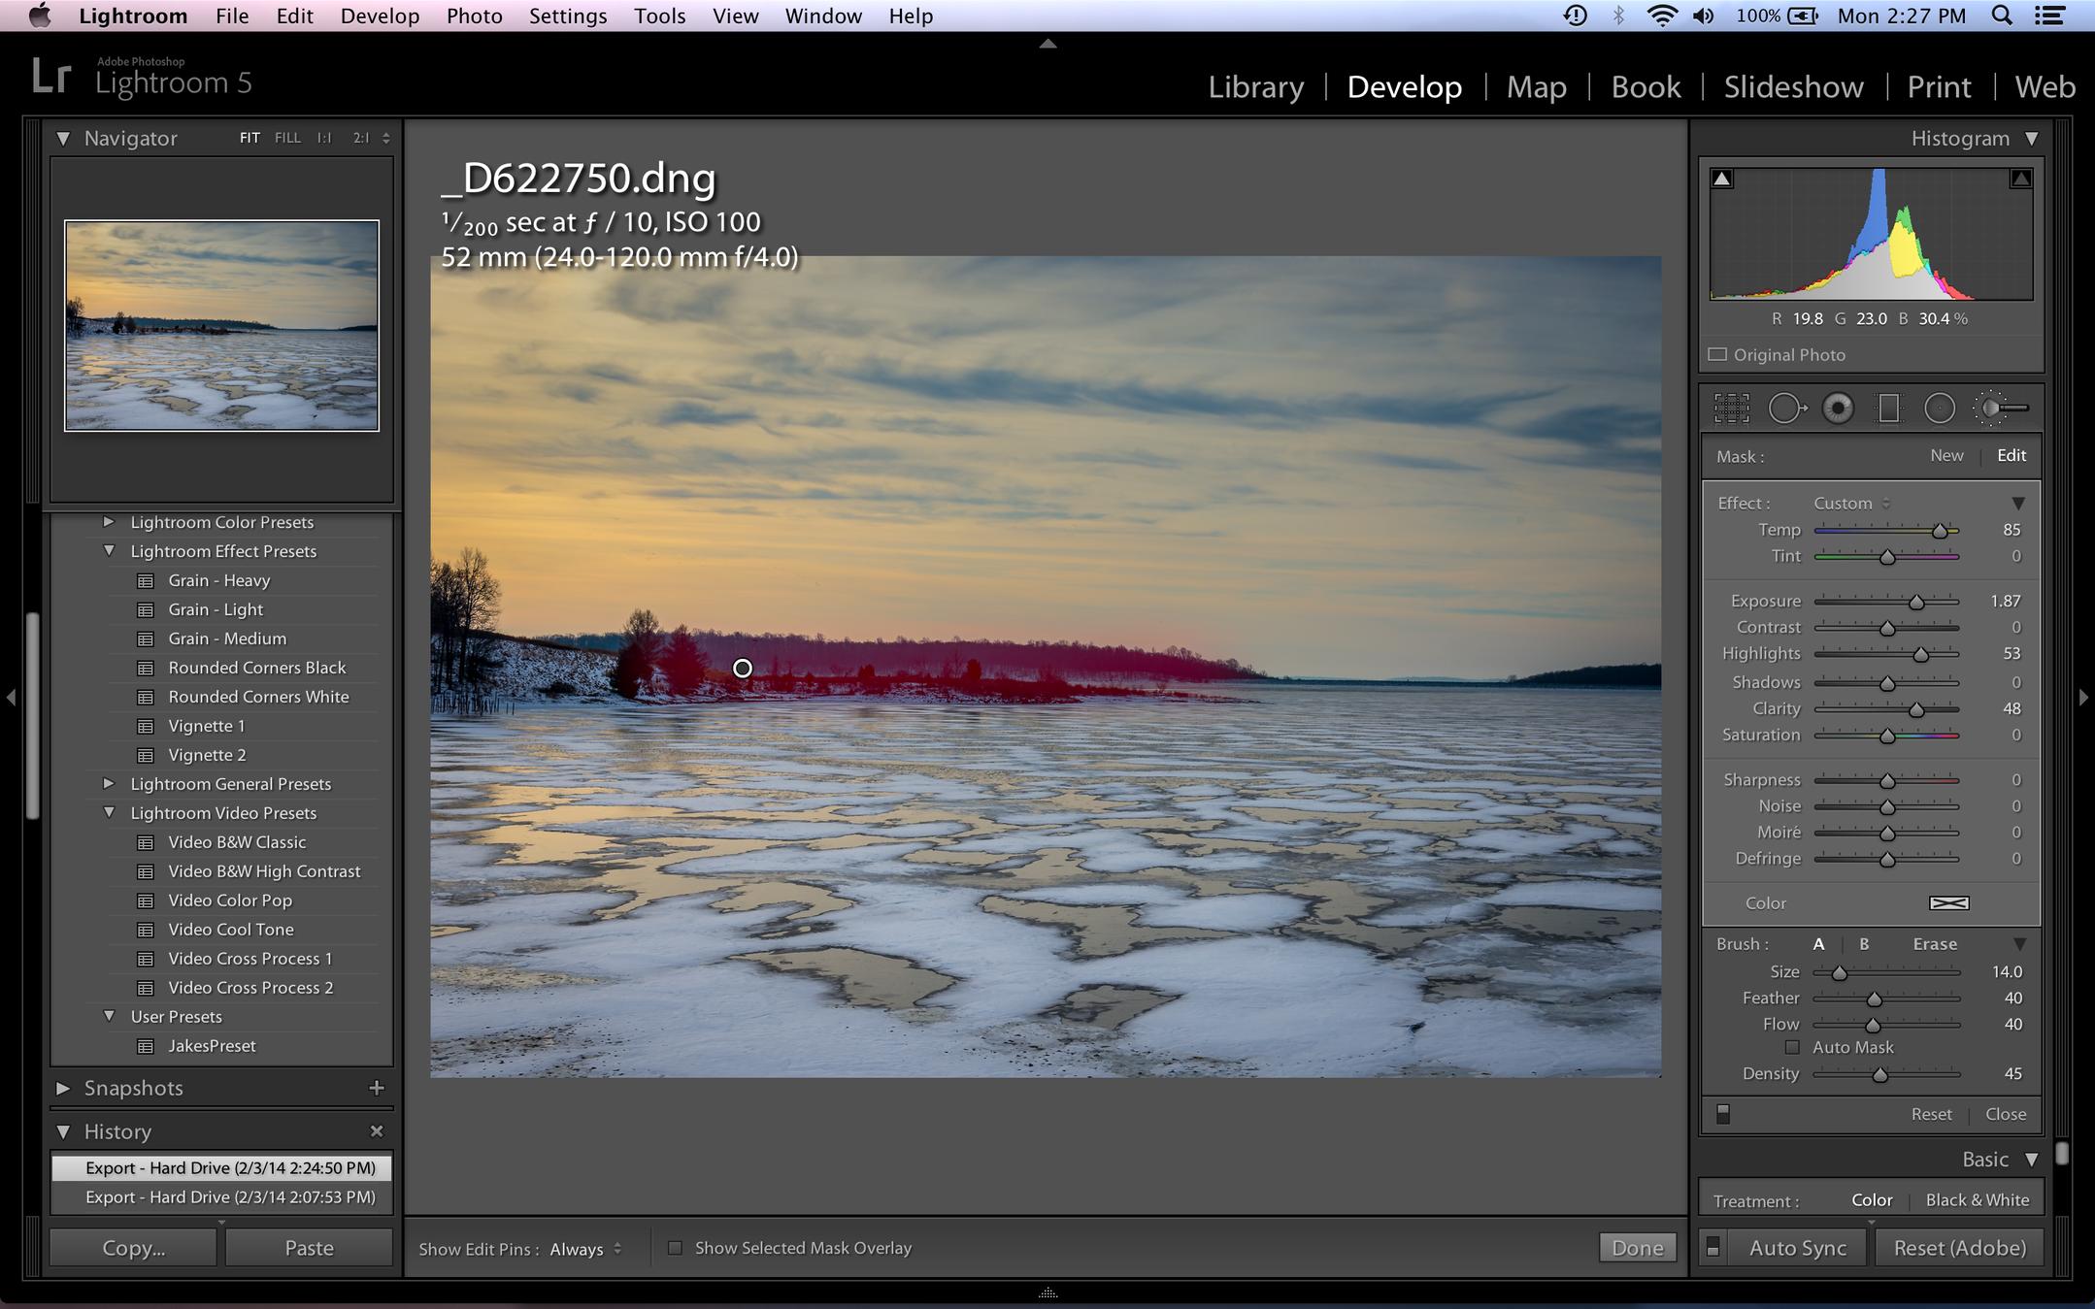Clear history with the X icon
This screenshot has height=1309, width=2095.
point(377,1131)
